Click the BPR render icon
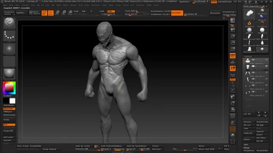 point(232,21)
